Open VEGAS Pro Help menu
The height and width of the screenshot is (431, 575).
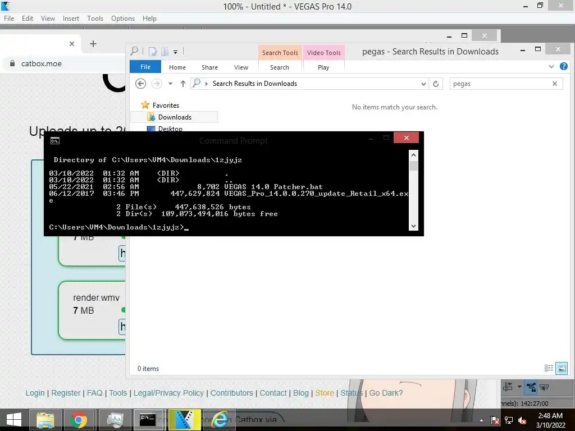pyautogui.click(x=149, y=19)
